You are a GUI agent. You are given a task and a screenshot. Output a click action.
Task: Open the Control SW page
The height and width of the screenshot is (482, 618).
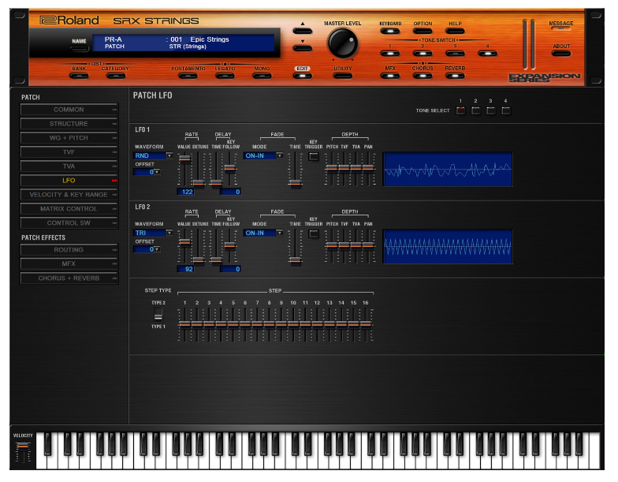pos(69,223)
